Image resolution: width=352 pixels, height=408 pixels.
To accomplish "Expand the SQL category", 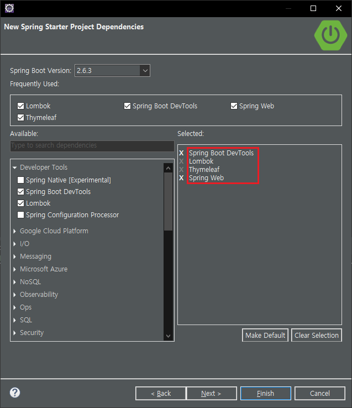I will pyautogui.click(x=15, y=320).
